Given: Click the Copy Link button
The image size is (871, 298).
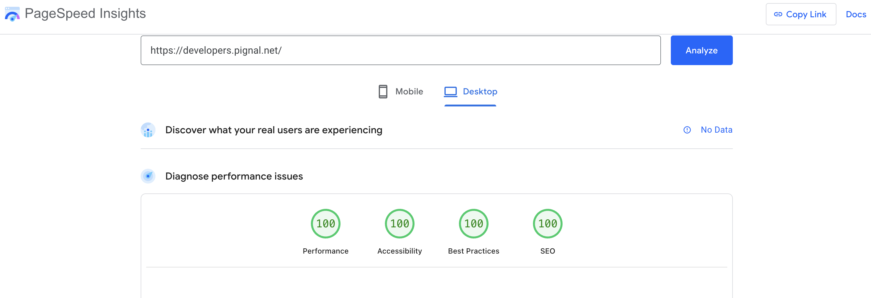Looking at the screenshot, I should point(801,14).
